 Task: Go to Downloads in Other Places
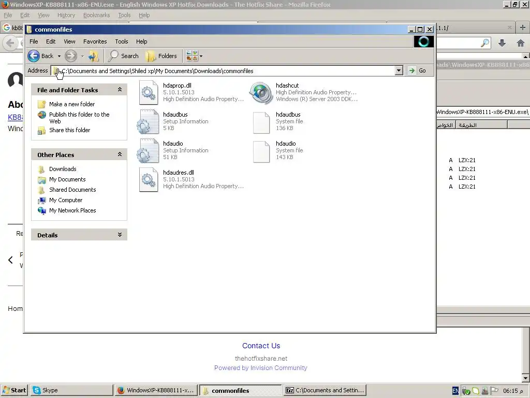coord(63,169)
